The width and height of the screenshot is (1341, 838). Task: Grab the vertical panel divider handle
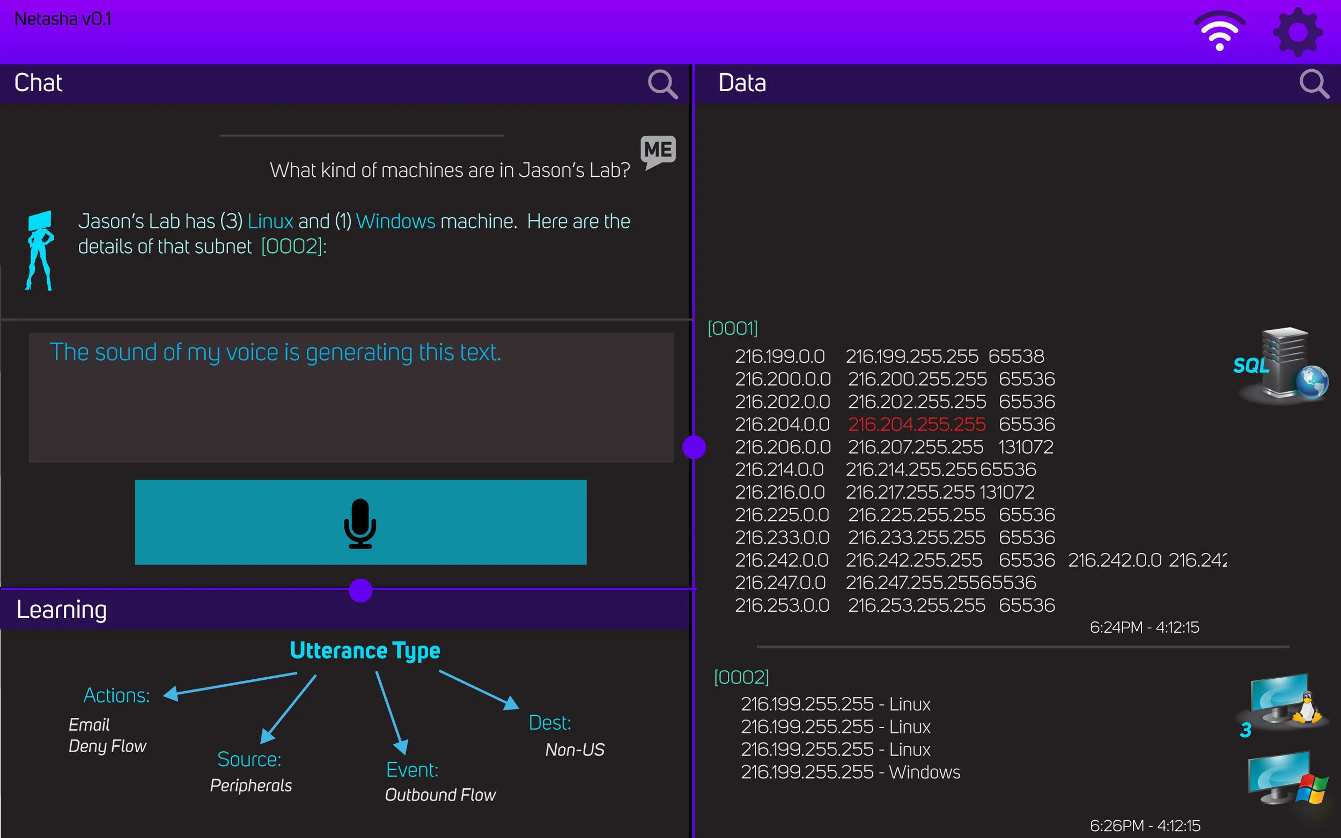click(694, 447)
